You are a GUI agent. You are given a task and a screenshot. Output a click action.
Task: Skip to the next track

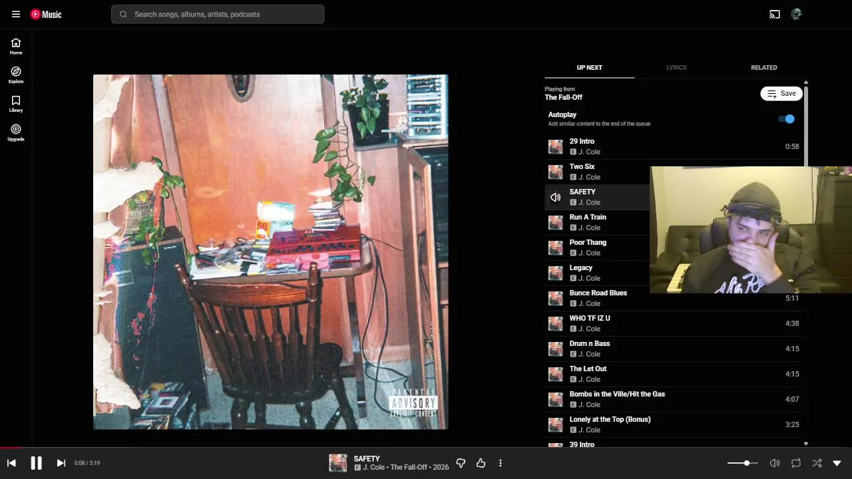tap(61, 463)
